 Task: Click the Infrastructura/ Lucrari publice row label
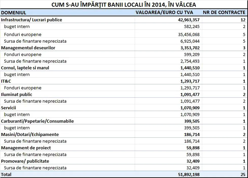pos(32,20)
